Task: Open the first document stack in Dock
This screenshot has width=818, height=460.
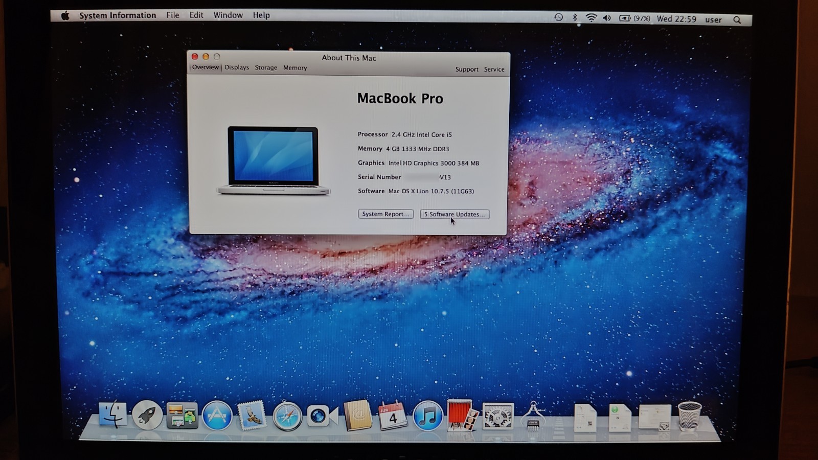Action: coord(585,417)
